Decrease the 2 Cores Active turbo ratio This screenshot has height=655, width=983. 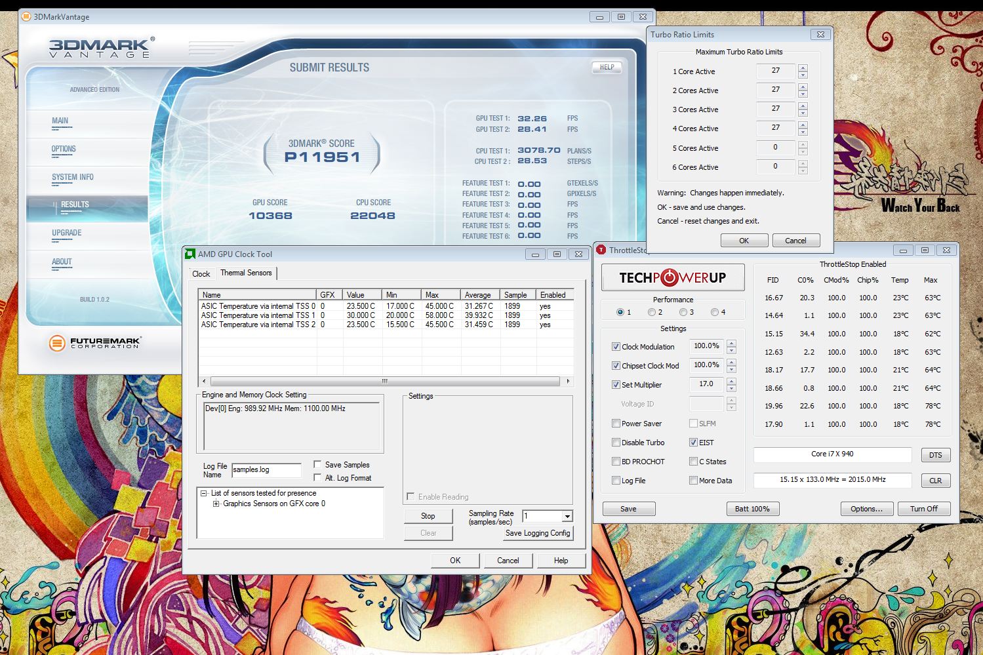(x=803, y=94)
